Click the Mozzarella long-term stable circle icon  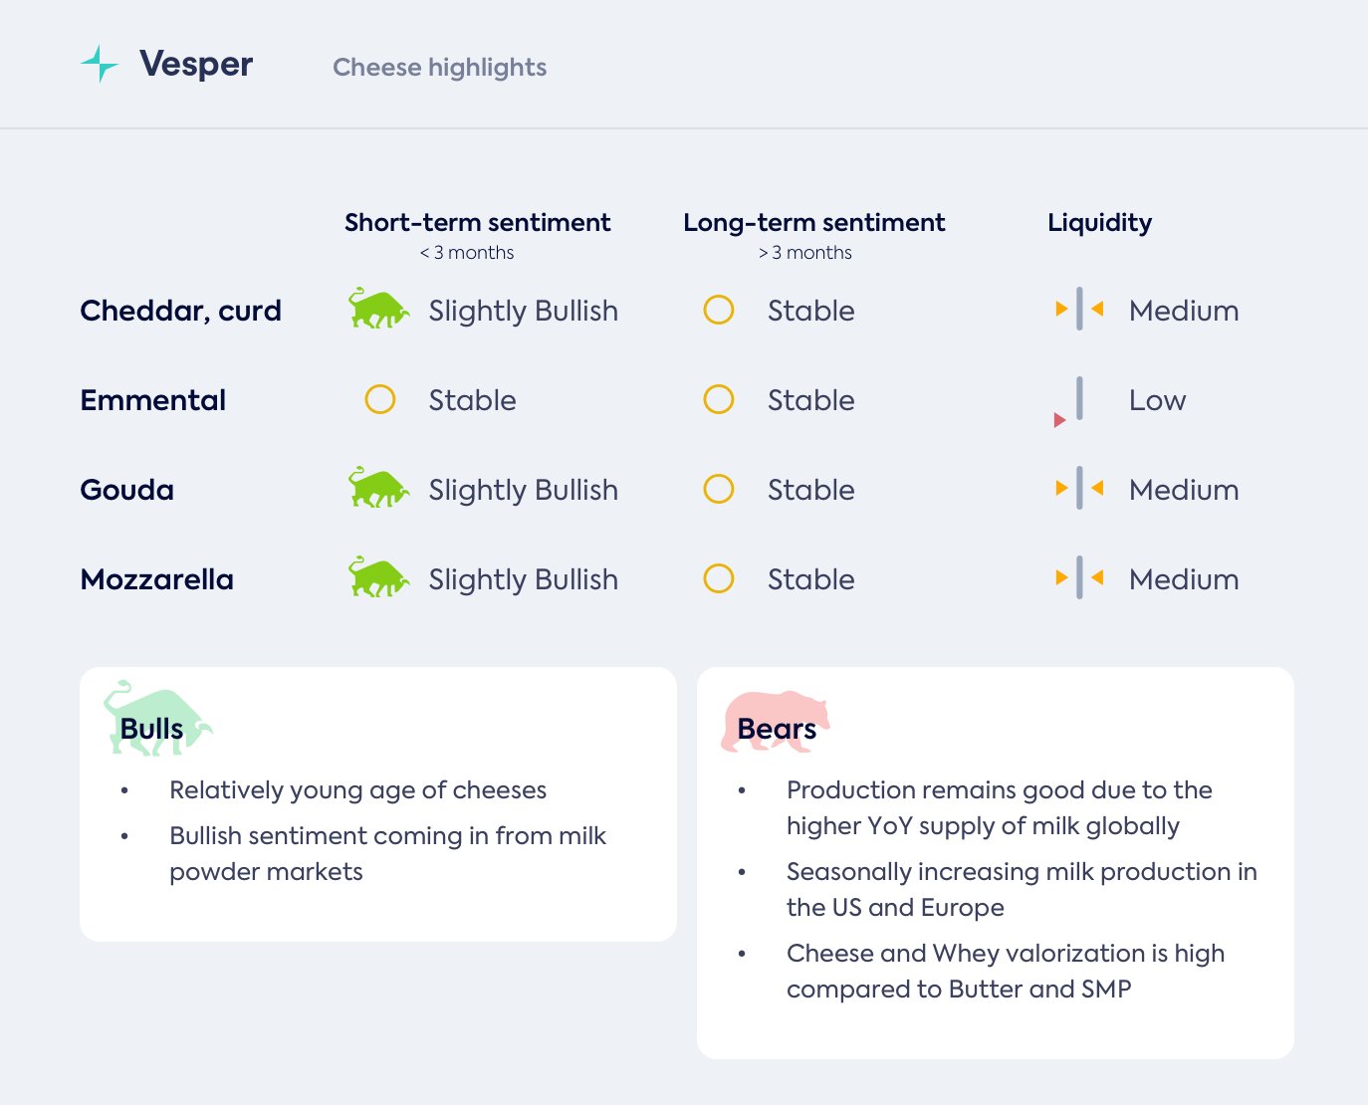click(x=719, y=579)
